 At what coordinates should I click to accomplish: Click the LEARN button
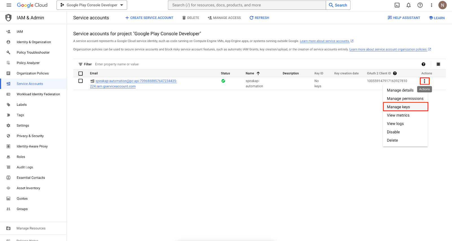(x=437, y=18)
